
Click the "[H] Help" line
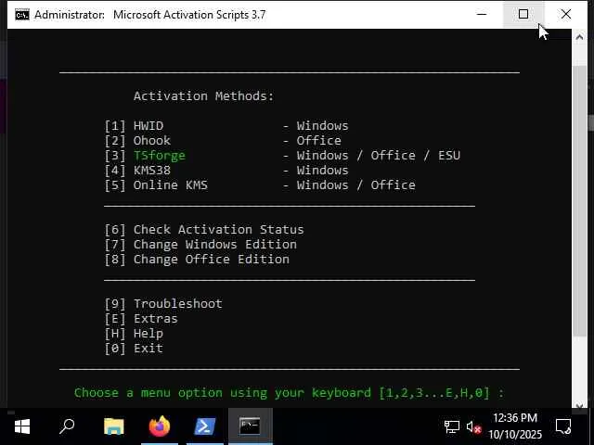[x=134, y=334]
